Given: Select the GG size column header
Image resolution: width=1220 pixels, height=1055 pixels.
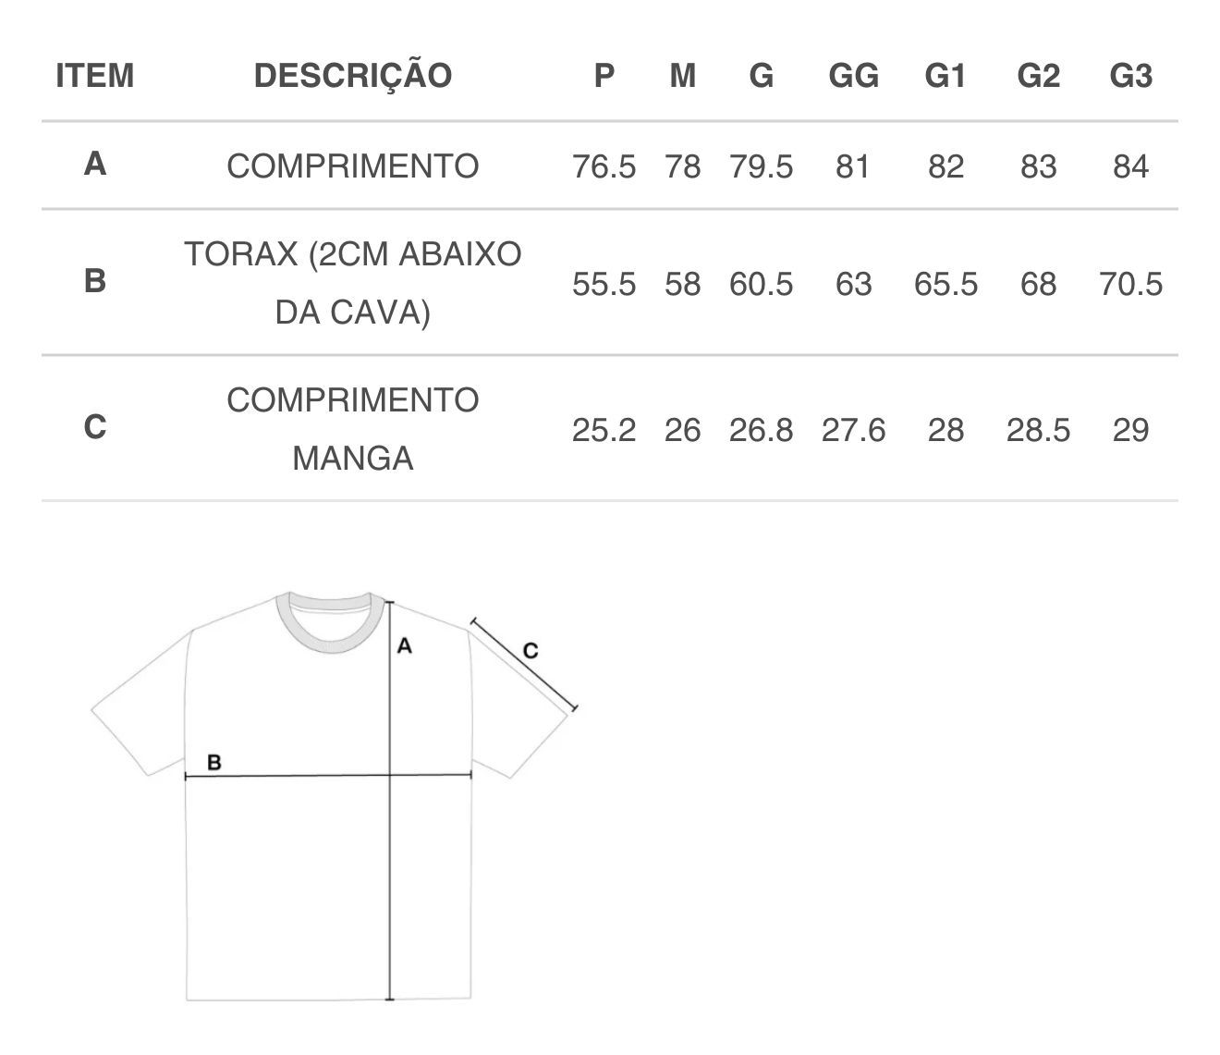Looking at the screenshot, I should [x=853, y=75].
